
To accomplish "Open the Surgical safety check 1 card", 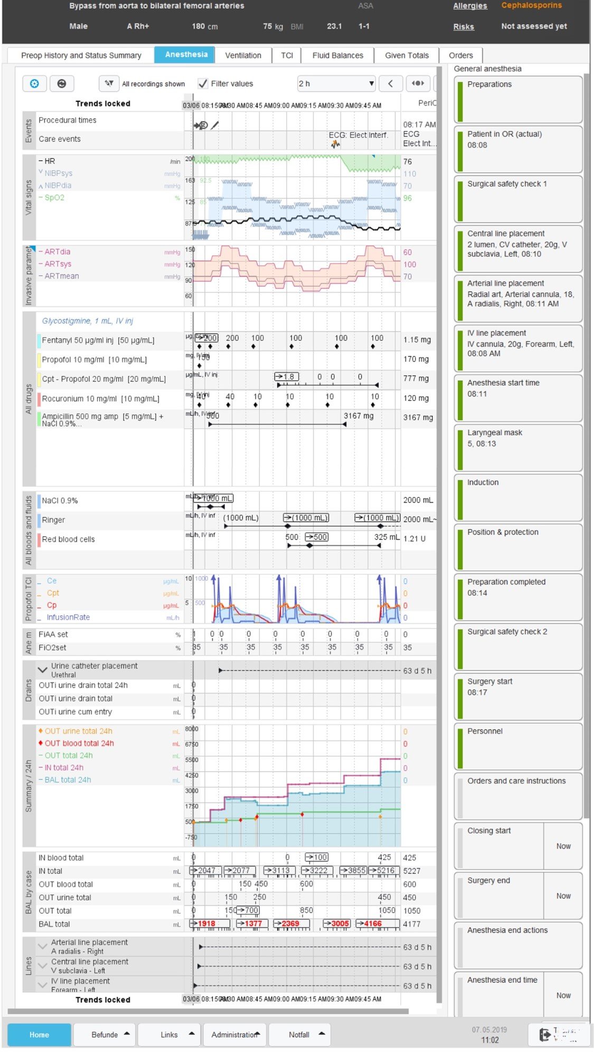I will [518, 199].
